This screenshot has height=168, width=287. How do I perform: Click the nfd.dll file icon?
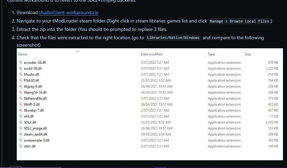click(x=21, y=116)
